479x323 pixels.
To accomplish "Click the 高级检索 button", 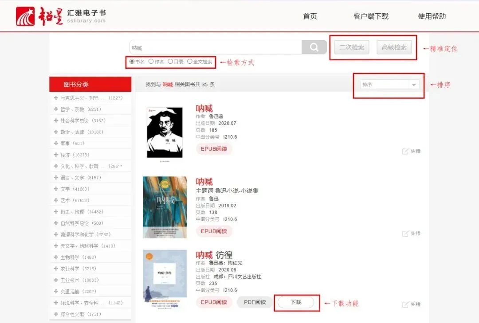I will 394,47.
